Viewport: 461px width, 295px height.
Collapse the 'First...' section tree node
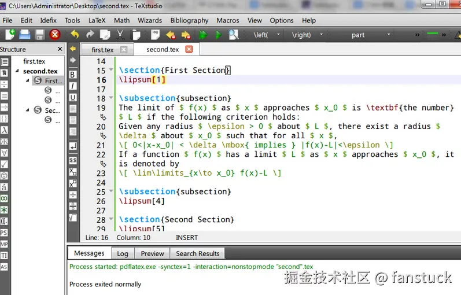click(x=27, y=80)
